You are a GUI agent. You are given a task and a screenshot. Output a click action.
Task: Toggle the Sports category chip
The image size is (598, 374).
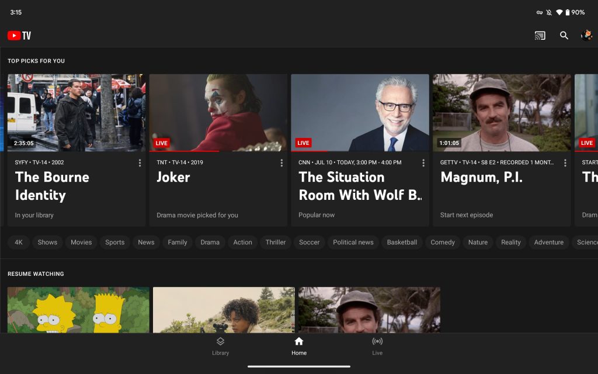coord(114,243)
